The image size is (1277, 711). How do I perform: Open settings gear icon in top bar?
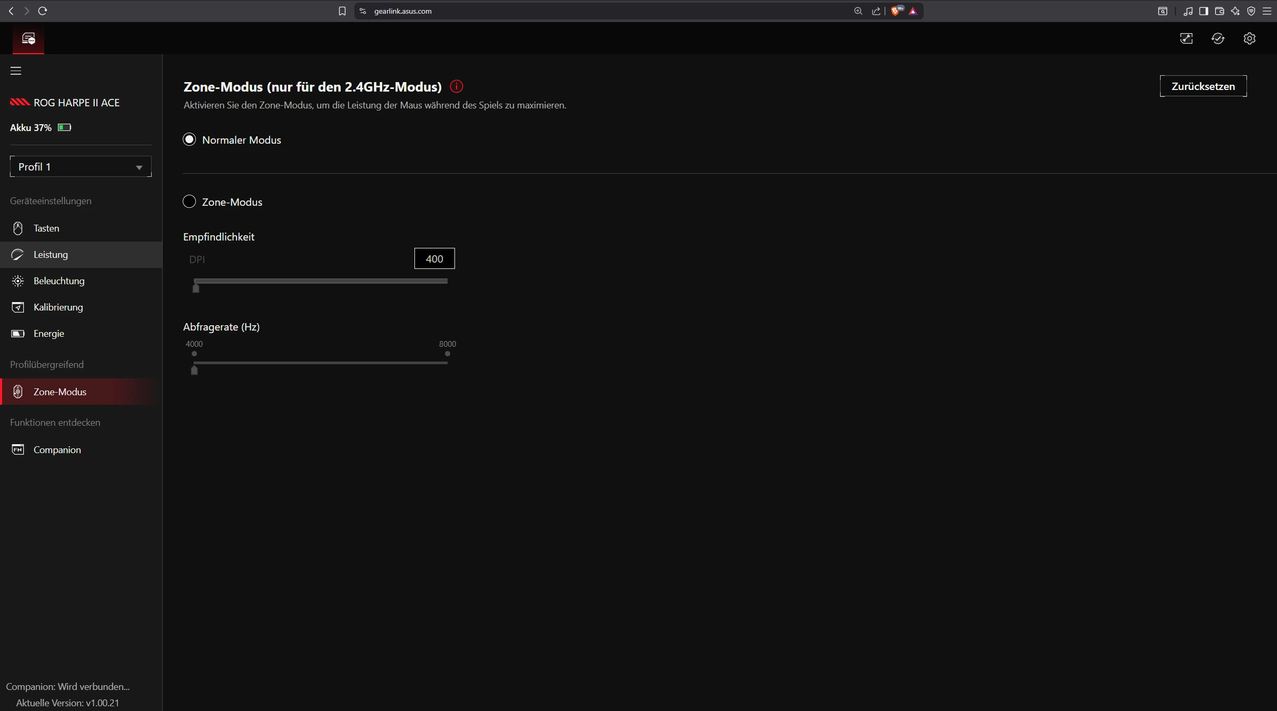(x=1249, y=38)
